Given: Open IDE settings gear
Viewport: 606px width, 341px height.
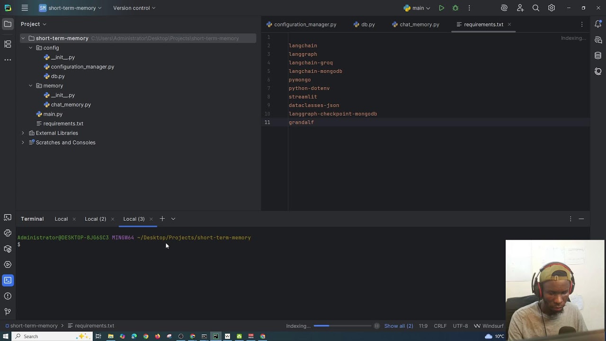Looking at the screenshot, I should 552,8.
